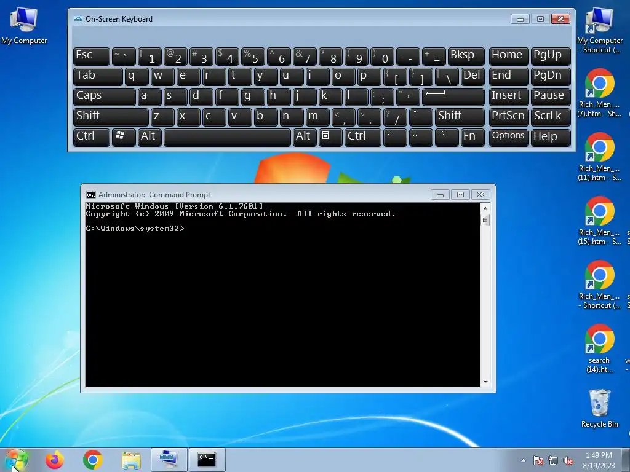
Task: Toggle the ScrLk key
Action: 551,116
